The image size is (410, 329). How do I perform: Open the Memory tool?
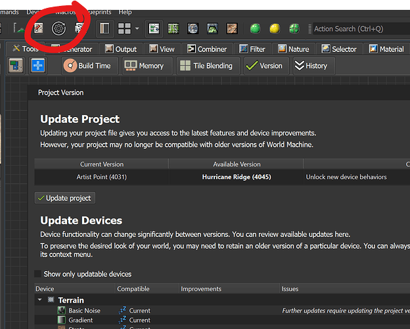(x=147, y=66)
